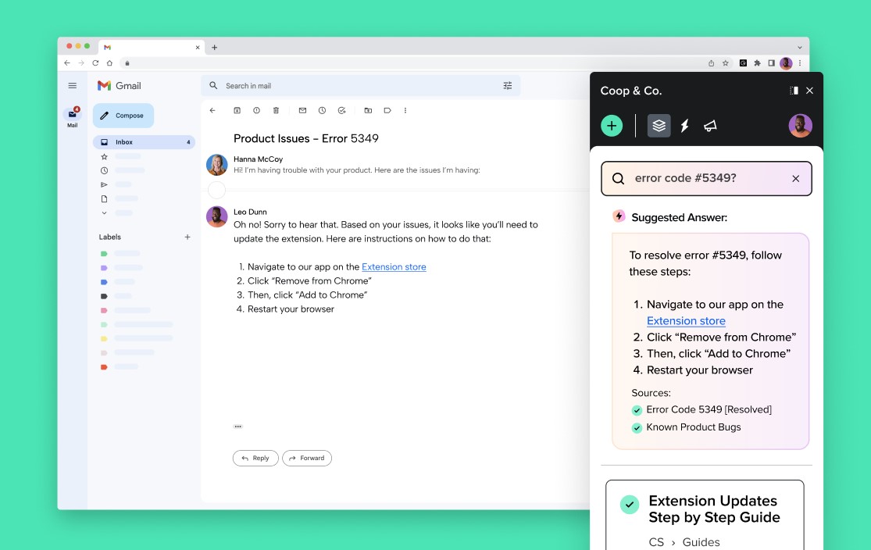The image size is (871, 550).
Task: Open Drafts folder via page icon
Action: [x=104, y=199]
